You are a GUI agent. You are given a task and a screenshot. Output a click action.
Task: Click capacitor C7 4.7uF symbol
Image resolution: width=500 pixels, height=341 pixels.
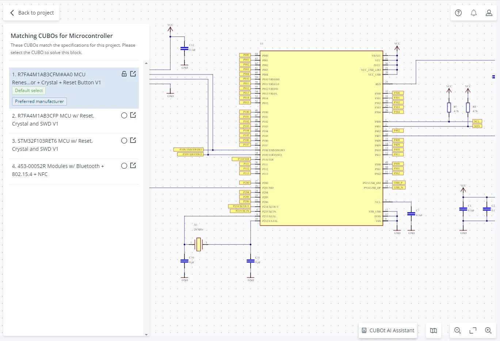(x=411, y=214)
